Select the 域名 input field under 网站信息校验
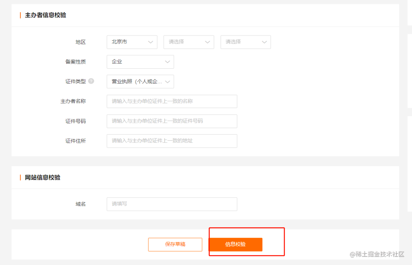The width and height of the screenshot is (412, 265). point(172,204)
